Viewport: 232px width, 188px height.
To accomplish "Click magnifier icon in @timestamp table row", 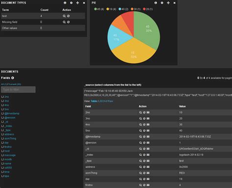I will coord(140,137).
